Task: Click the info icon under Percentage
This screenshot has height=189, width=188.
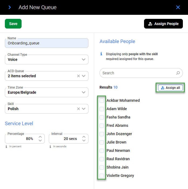Action: 6,146
